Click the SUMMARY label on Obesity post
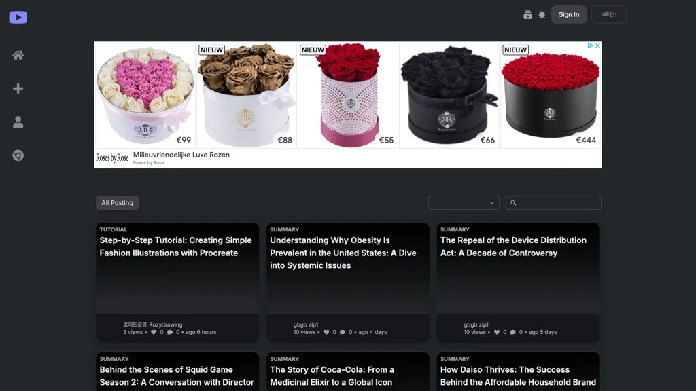 [x=285, y=229]
